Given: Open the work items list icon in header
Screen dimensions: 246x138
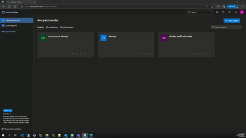Looking at the screenshot, I should 217,12.
